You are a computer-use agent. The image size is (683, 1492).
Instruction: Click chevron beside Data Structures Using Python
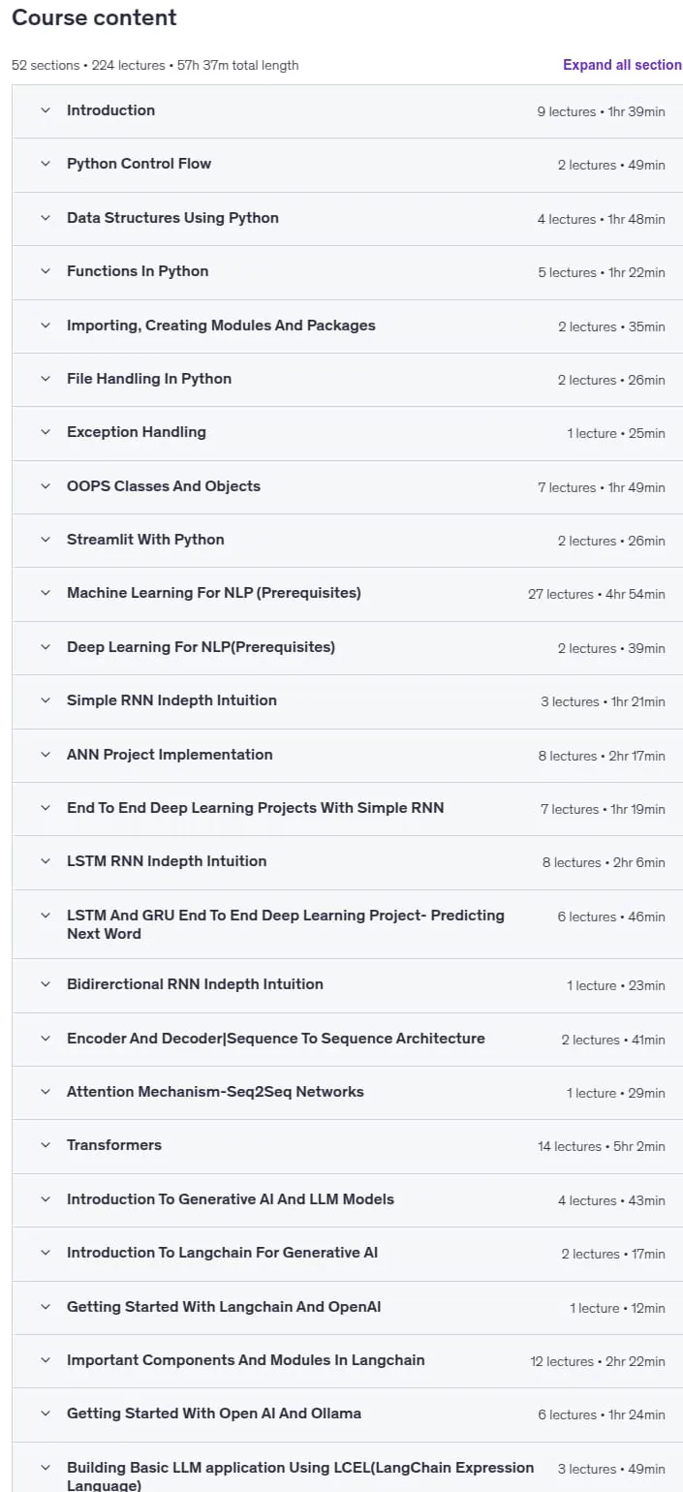coord(45,218)
